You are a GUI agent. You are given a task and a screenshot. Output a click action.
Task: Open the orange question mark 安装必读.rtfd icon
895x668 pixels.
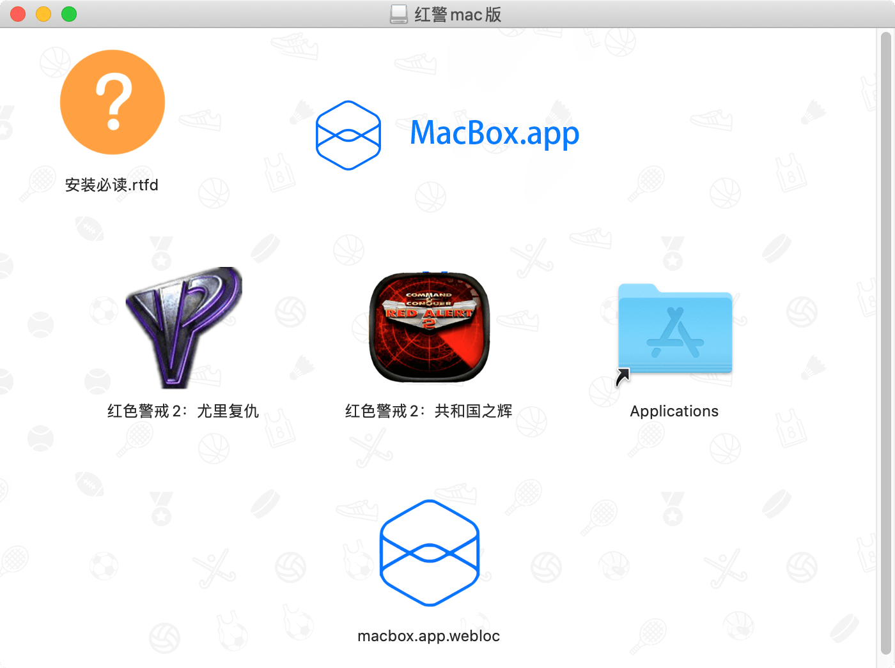[113, 102]
